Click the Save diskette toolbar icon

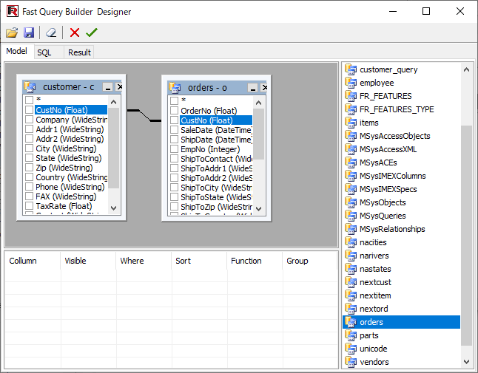[x=29, y=32]
